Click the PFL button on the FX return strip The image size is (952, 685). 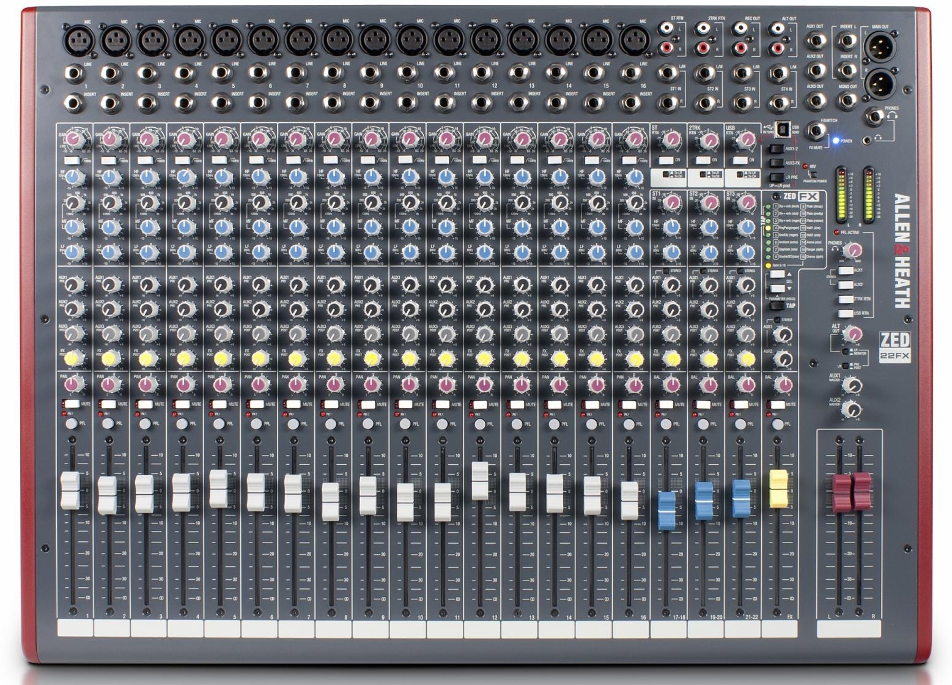point(777,423)
